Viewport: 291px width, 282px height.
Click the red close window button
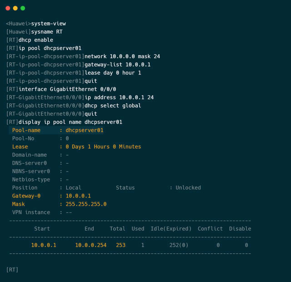click(8, 8)
